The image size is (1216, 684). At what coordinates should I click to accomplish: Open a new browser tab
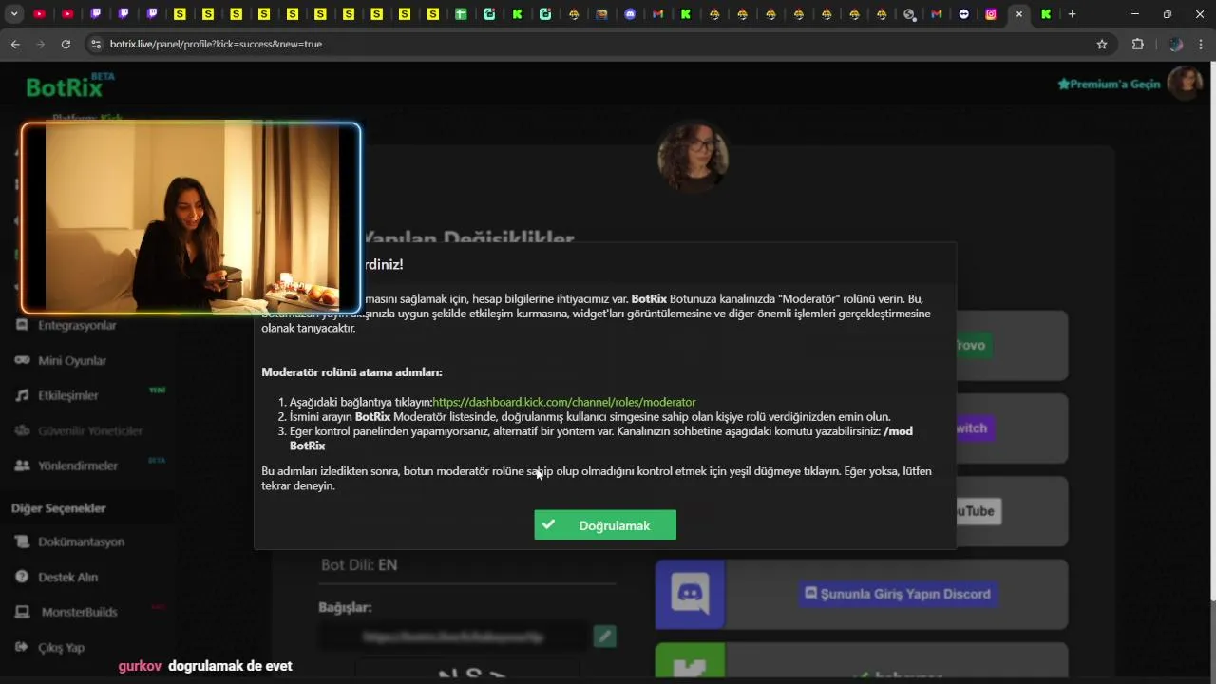[x=1073, y=14]
